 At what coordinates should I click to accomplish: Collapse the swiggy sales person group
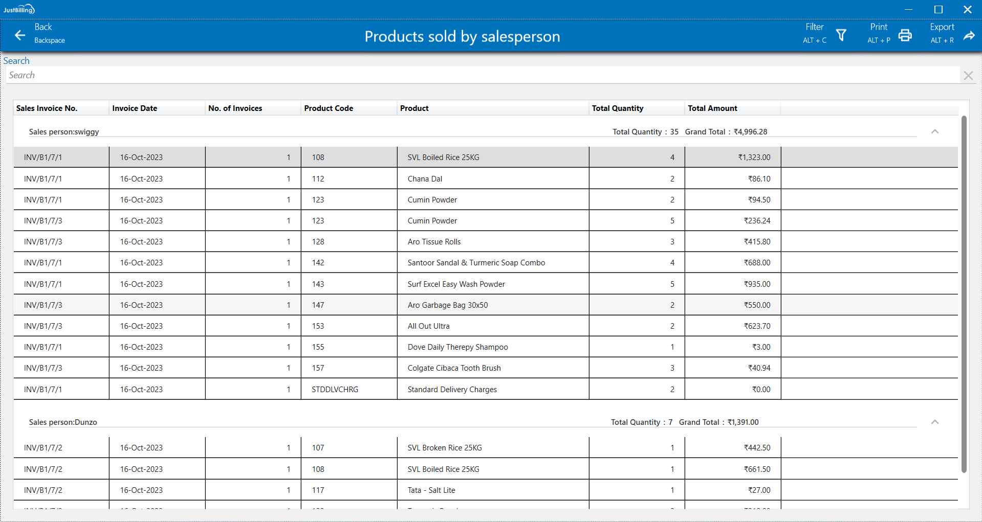tap(934, 131)
